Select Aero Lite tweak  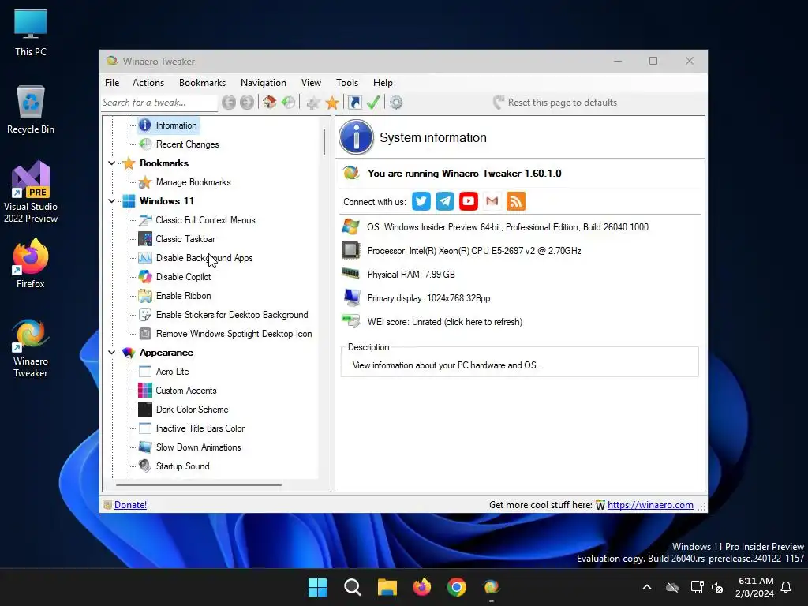point(172,372)
